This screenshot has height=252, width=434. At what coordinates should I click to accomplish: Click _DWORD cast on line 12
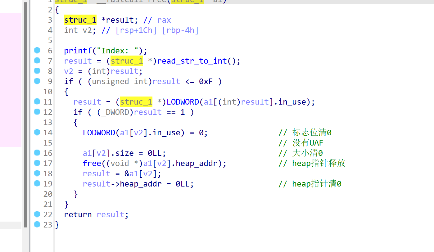coord(115,112)
